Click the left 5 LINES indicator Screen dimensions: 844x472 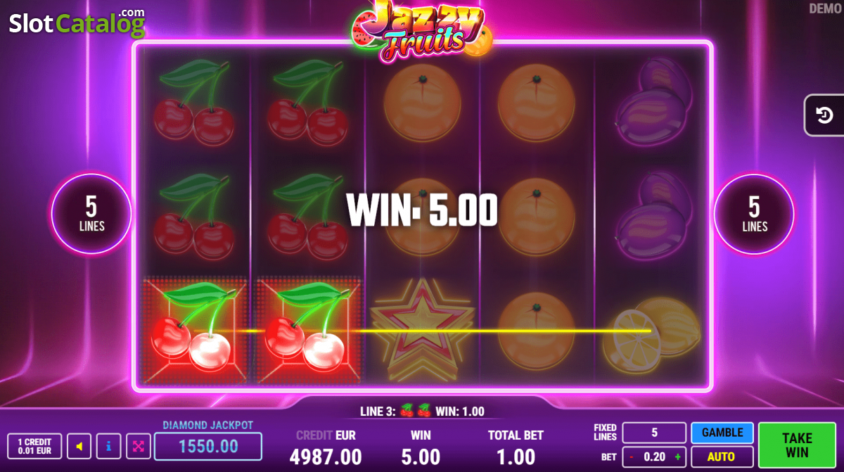point(91,212)
